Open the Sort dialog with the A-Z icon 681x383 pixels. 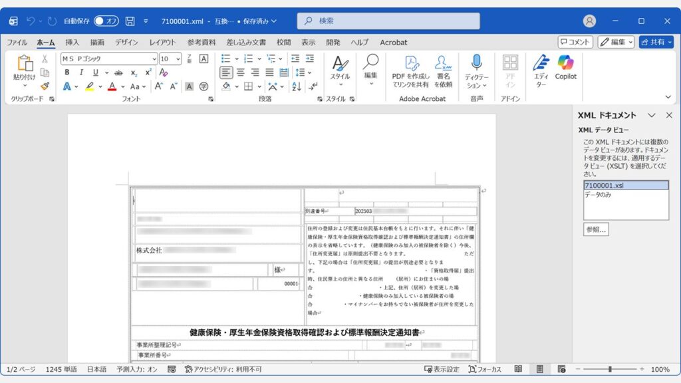(296, 86)
